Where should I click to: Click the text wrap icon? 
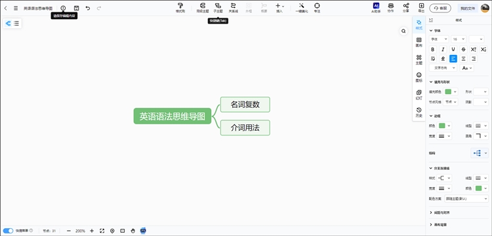tap(433, 58)
